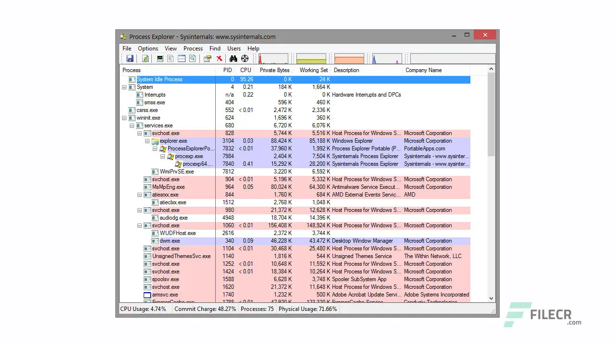Viewport: 615px width, 346px height.
Task: Toggle the Show Process Tree icon
Action: pyautogui.click(x=171, y=59)
